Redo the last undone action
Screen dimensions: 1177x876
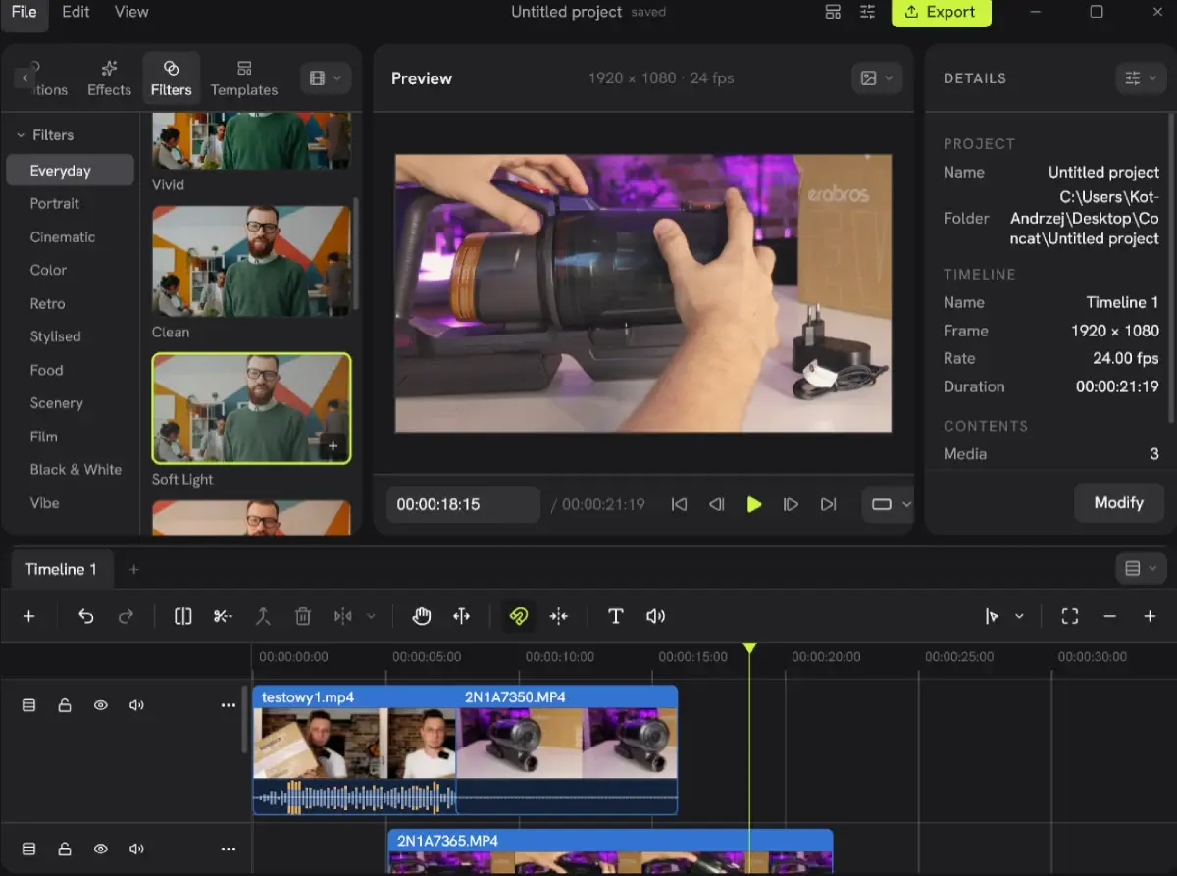coord(126,616)
